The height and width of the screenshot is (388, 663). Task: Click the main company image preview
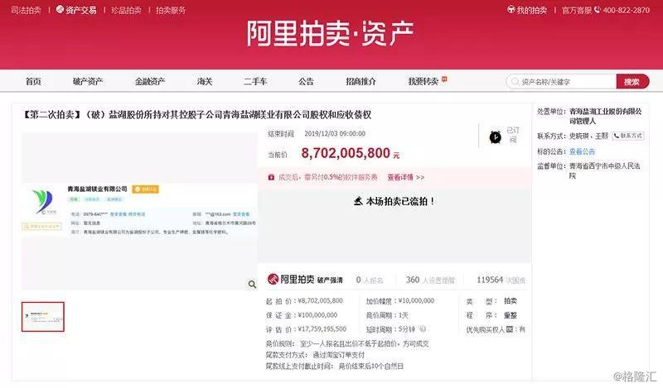tap(139, 211)
